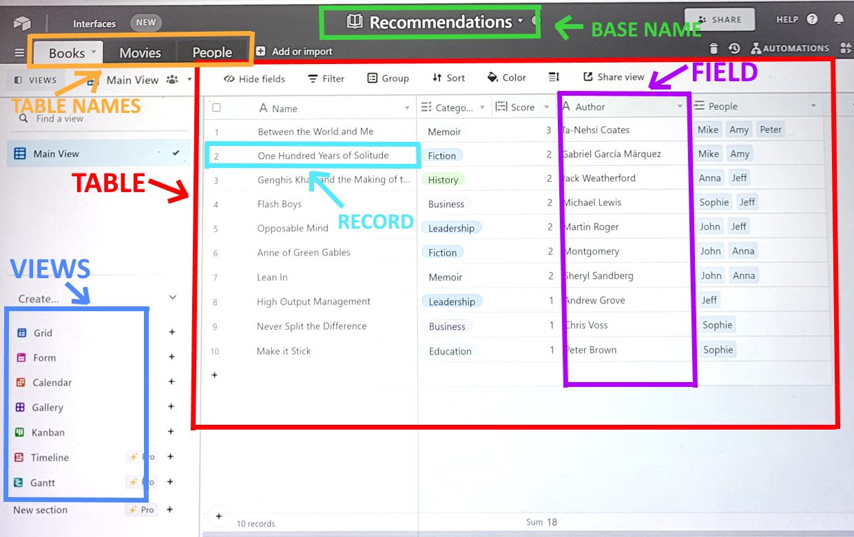View base snapshots with the history icon
Screen dimensions: 854x537
[734, 48]
